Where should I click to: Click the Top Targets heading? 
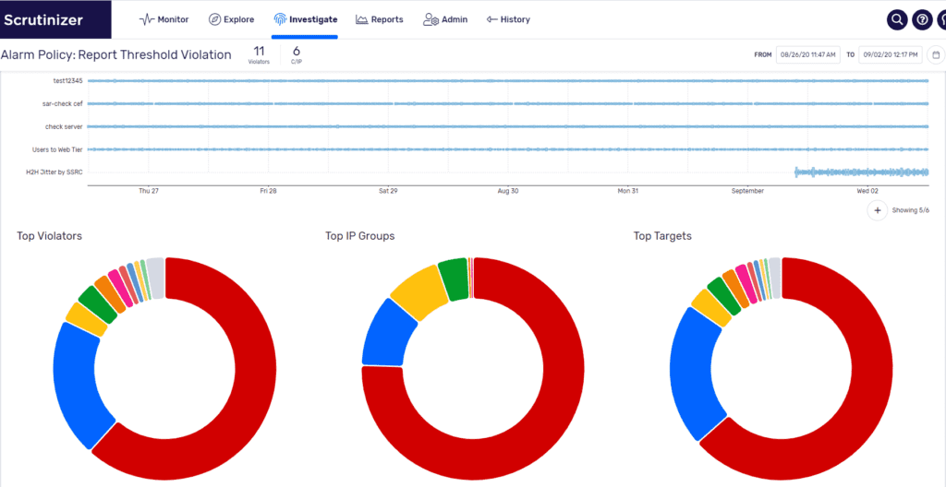click(662, 236)
